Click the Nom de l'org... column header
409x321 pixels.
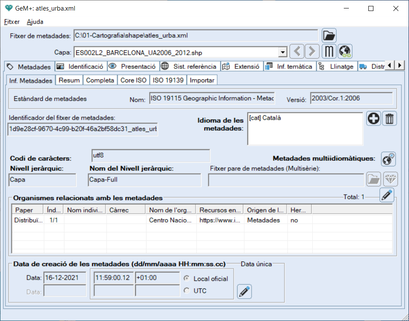tap(171, 209)
